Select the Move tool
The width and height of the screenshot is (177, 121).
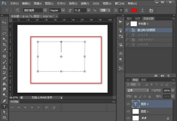tap(4, 23)
